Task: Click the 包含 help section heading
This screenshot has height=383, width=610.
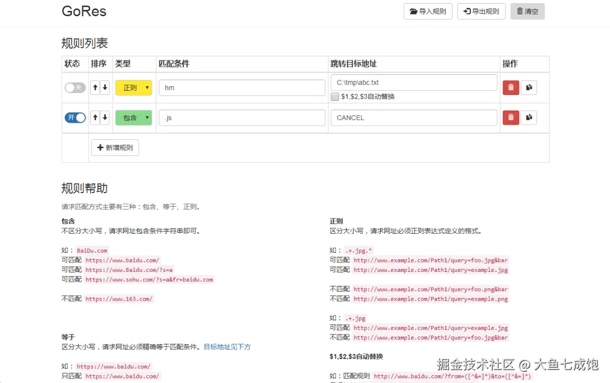Action: pyautogui.click(x=68, y=221)
